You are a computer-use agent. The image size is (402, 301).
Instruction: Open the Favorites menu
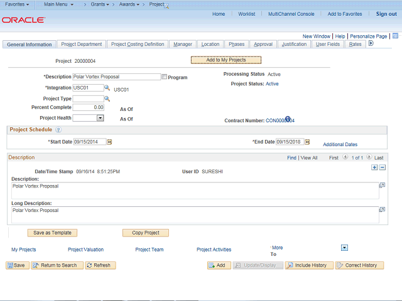18,4
